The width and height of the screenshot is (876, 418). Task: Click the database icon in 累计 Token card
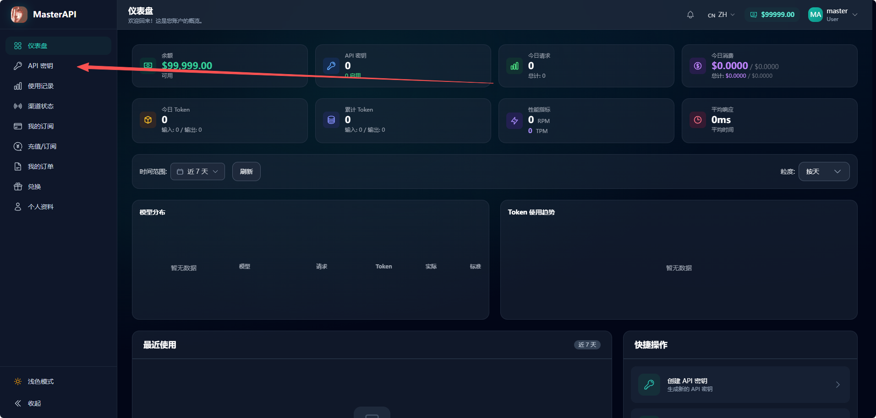[x=331, y=120]
